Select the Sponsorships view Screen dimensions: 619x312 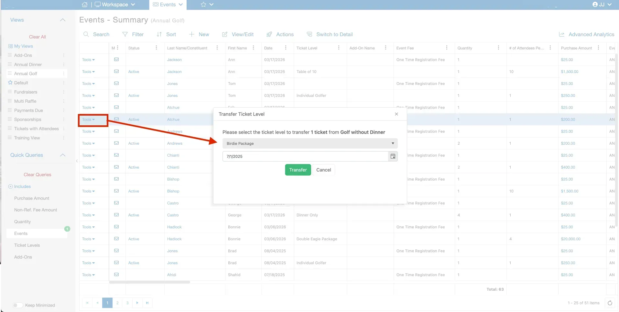pos(27,120)
